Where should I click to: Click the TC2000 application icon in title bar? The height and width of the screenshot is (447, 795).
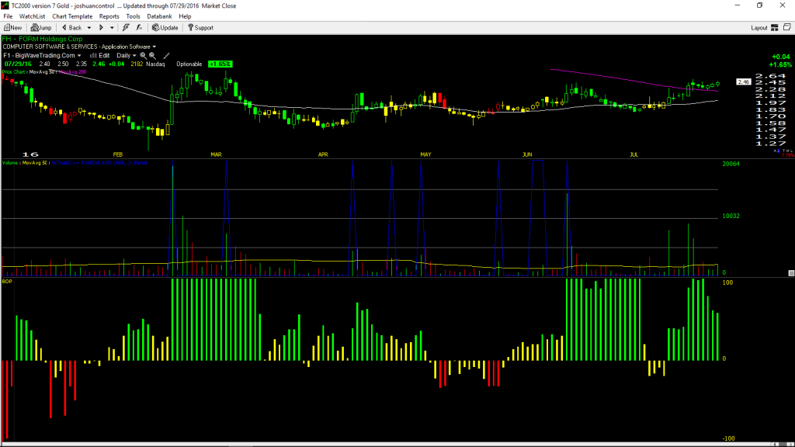[x=5, y=5]
